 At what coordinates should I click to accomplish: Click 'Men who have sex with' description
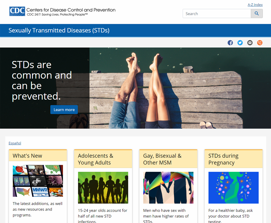tap(164, 210)
